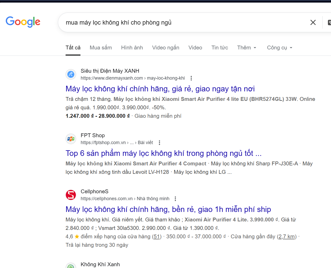The width and height of the screenshot is (331, 268).
Task: Expand the Thêm dropdown menu
Action: pos(246,48)
